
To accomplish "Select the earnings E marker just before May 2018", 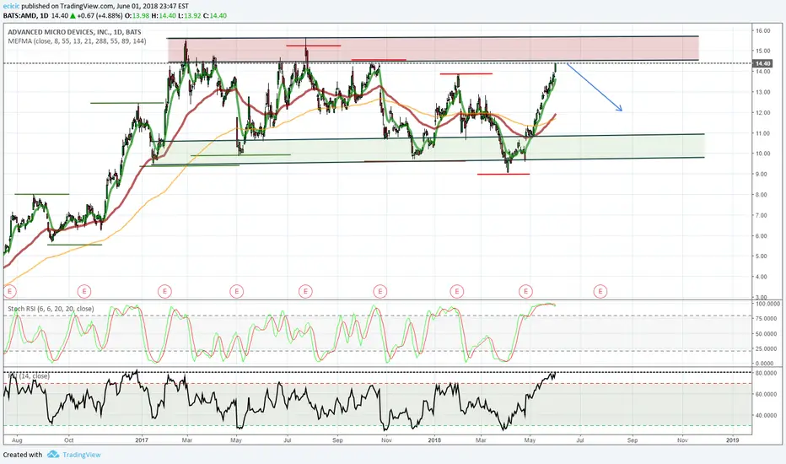I will pos(525,291).
